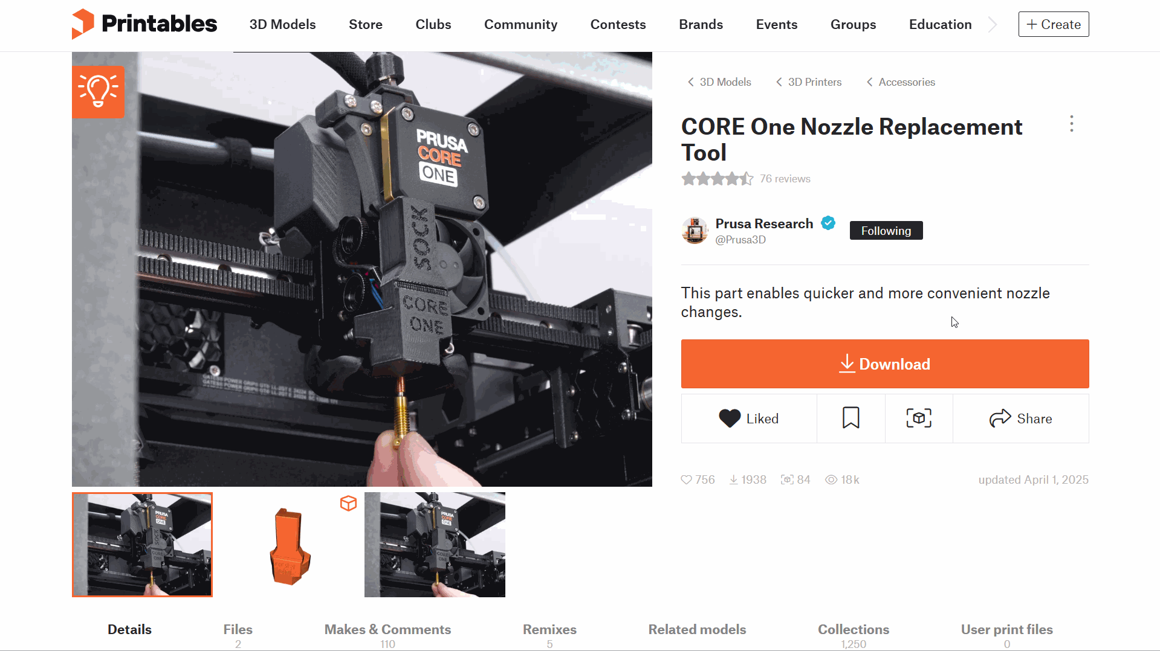Click the Printables logo icon
The height and width of the screenshot is (651, 1160).
(83, 24)
